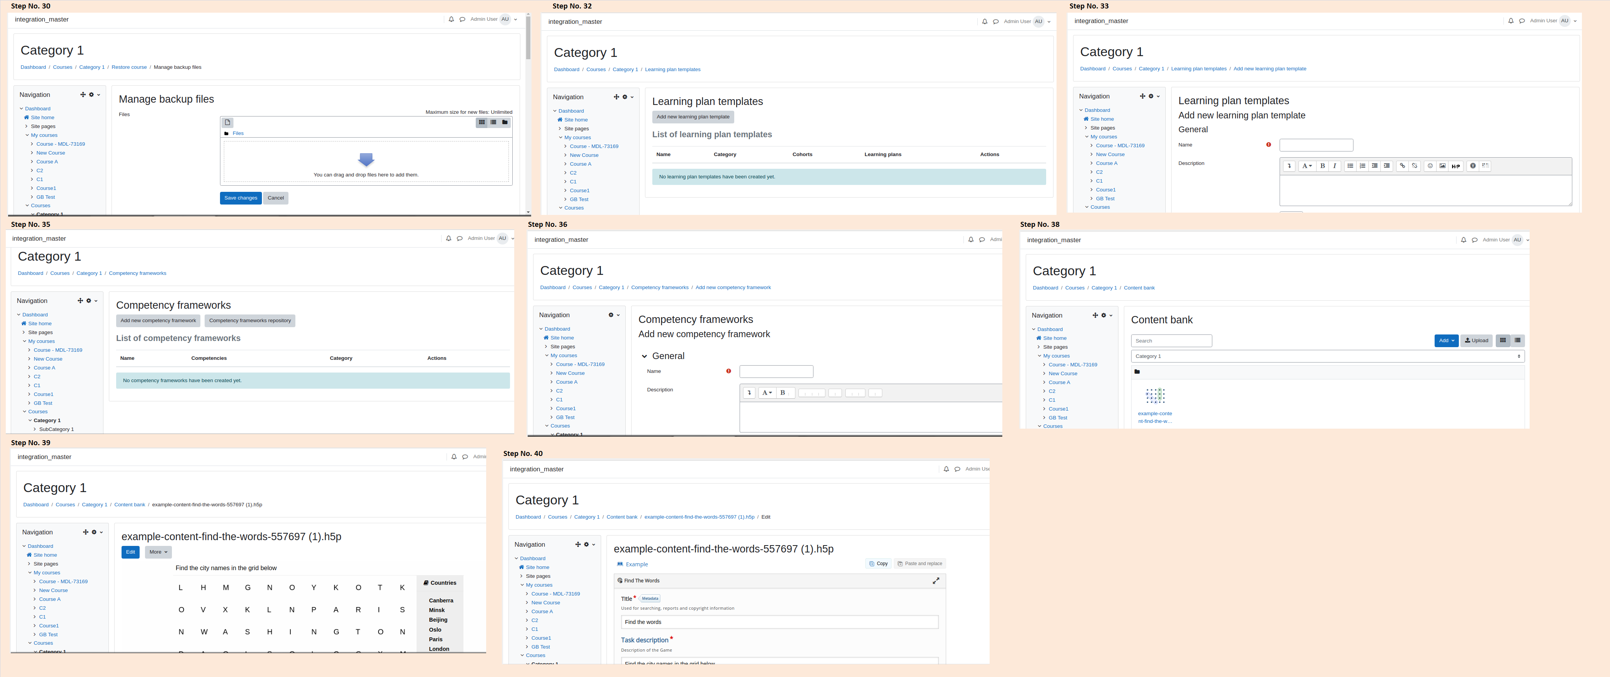Add a file in Manage backup files

pyautogui.click(x=228, y=122)
